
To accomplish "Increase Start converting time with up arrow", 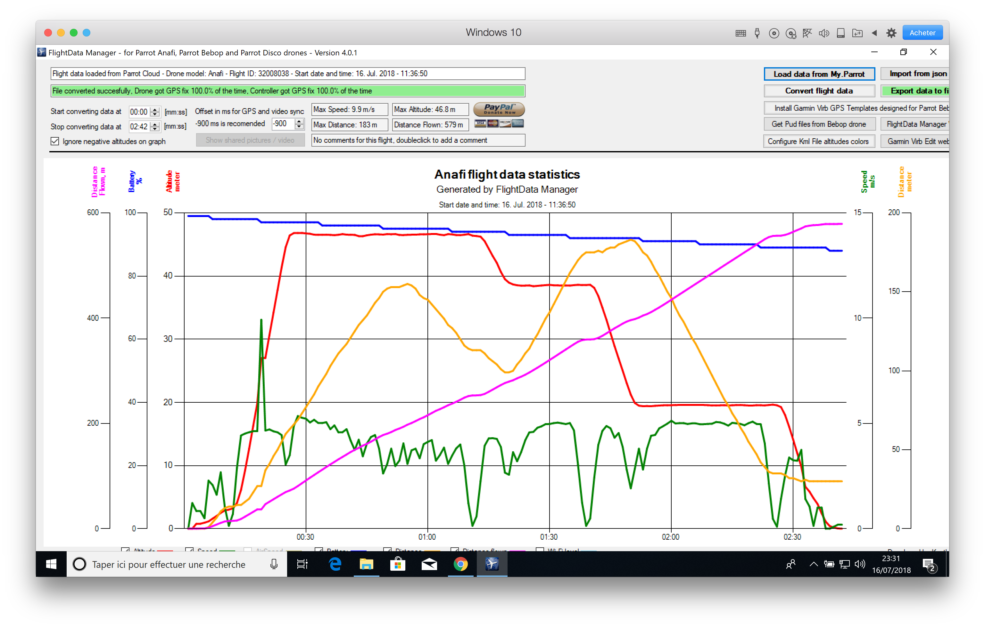I will (155, 109).
